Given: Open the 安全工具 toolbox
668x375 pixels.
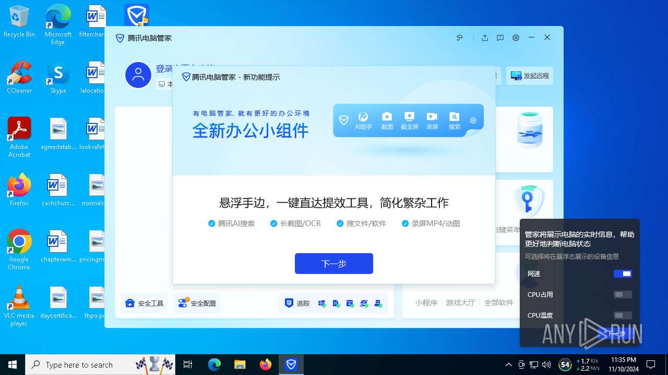Looking at the screenshot, I should (145, 303).
